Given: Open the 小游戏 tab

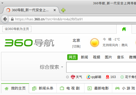Looking at the screenshot, I should pos(124,88).
